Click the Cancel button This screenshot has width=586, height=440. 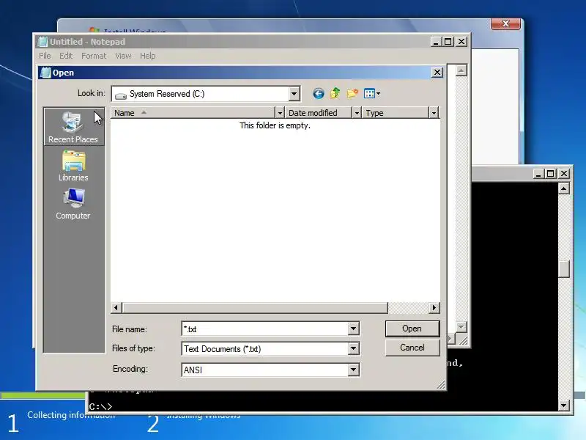[412, 348]
